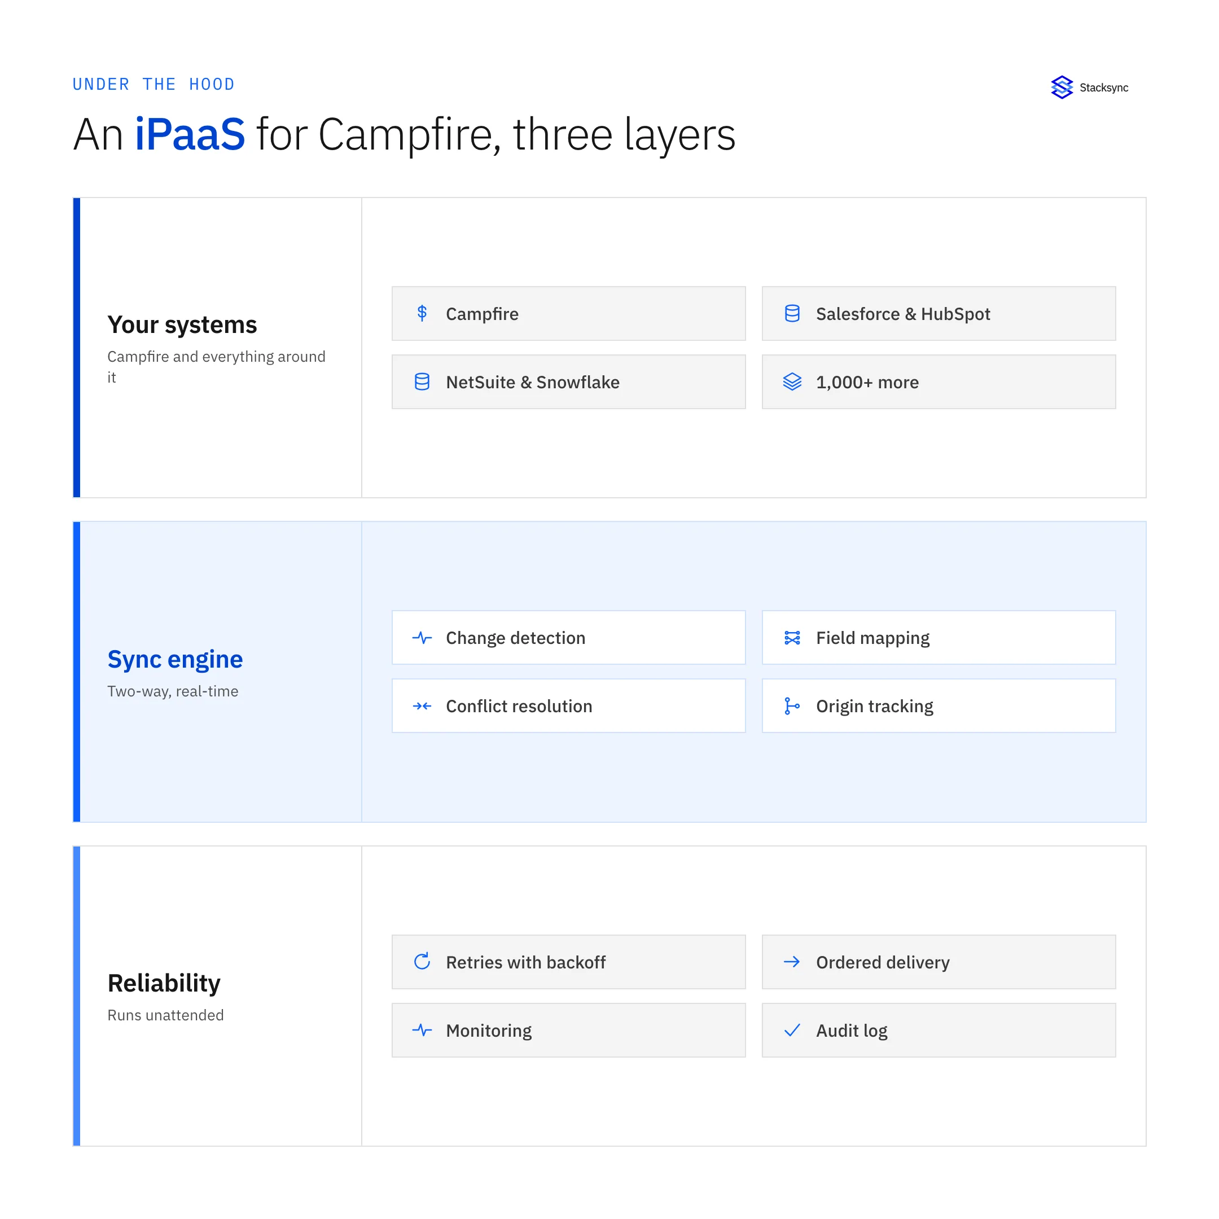Click the Stacksync logo icon

tap(1062, 87)
